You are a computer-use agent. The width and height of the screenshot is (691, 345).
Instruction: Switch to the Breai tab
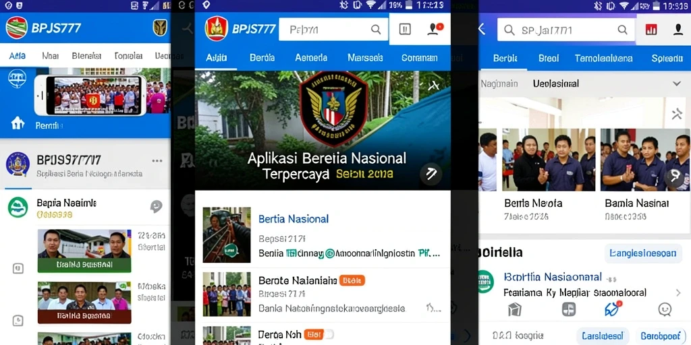(549, 59)
